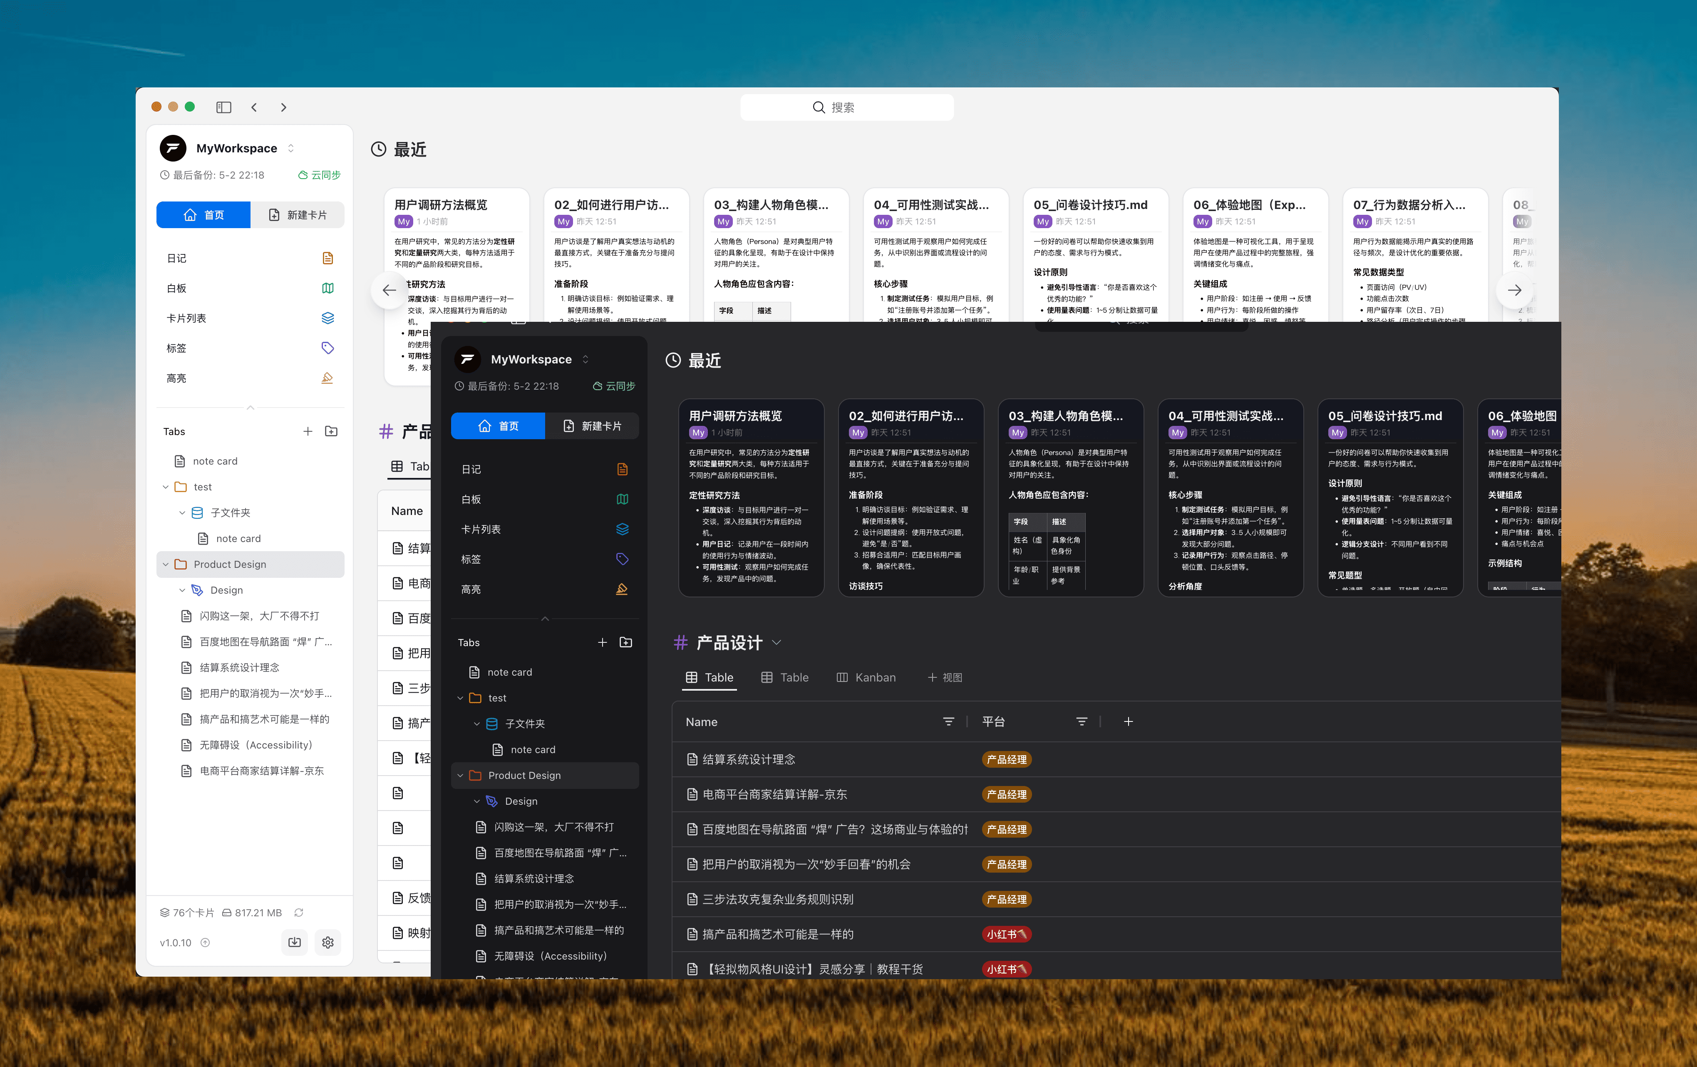Open the 高亮 highlights section
1697x1067 pixels.
(x=471, y=589)
